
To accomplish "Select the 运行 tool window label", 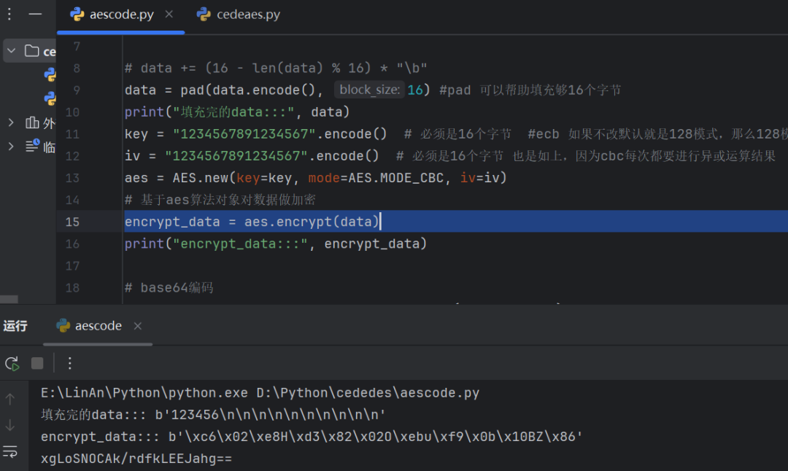I will 15,326.
